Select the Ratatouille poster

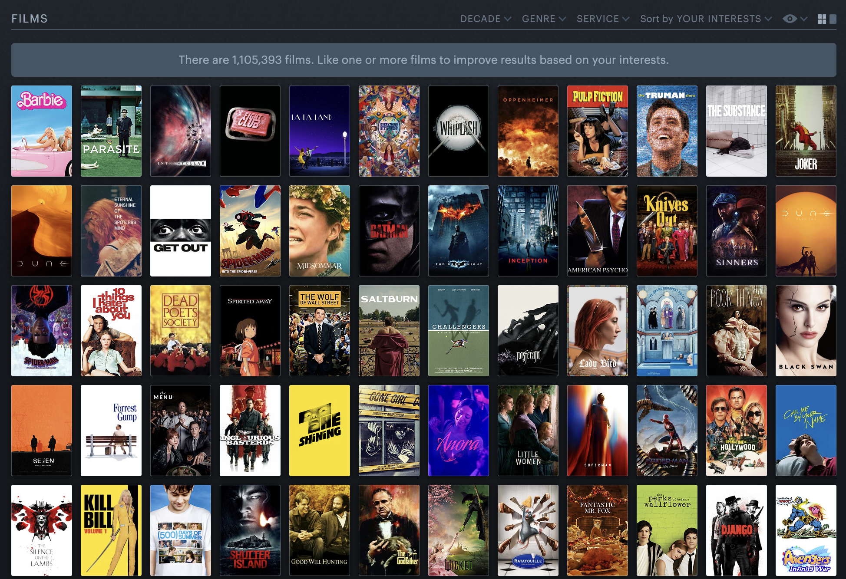coord(528,530)
